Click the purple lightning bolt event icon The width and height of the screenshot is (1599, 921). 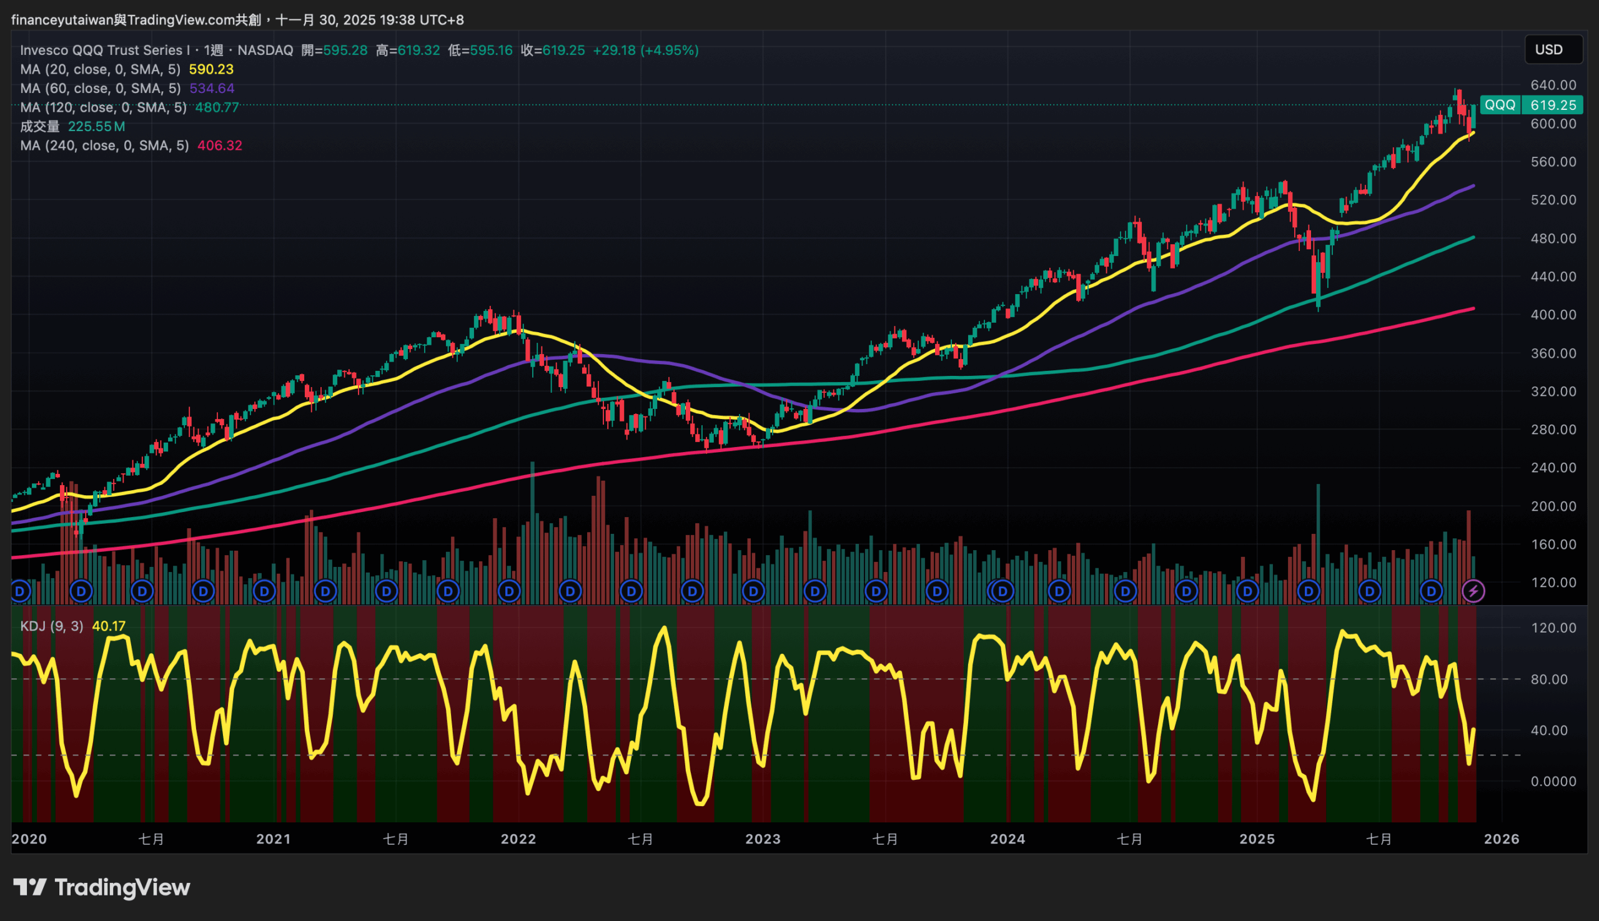1473,591
